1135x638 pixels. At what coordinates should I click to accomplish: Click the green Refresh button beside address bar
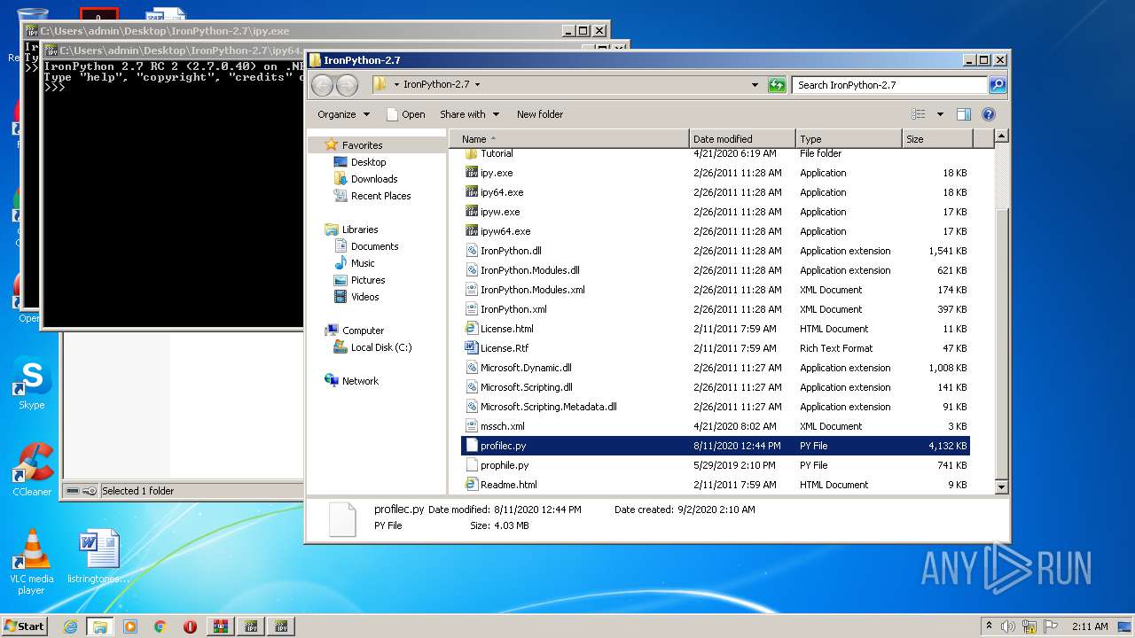click(x=777, y=85)
